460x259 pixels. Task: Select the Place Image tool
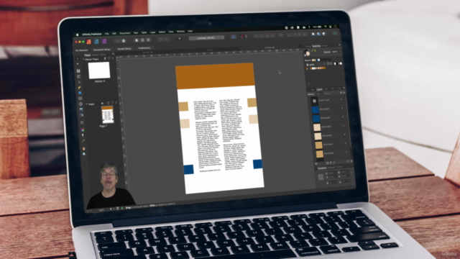pyautogui.click(x=81, y=109)
